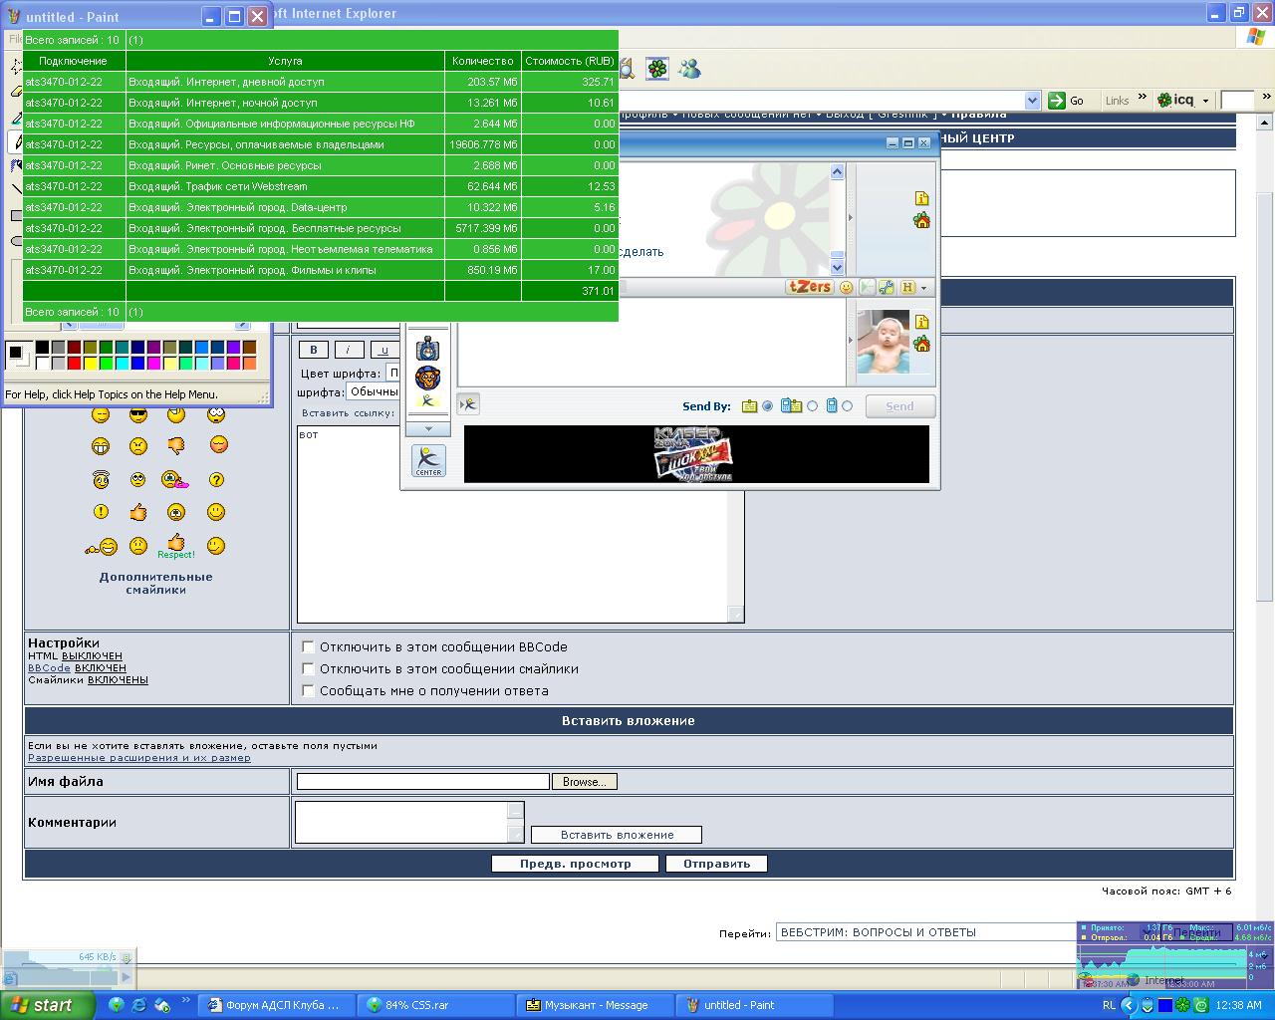Pick the red color in Paint palette

(x=74, y=363)
